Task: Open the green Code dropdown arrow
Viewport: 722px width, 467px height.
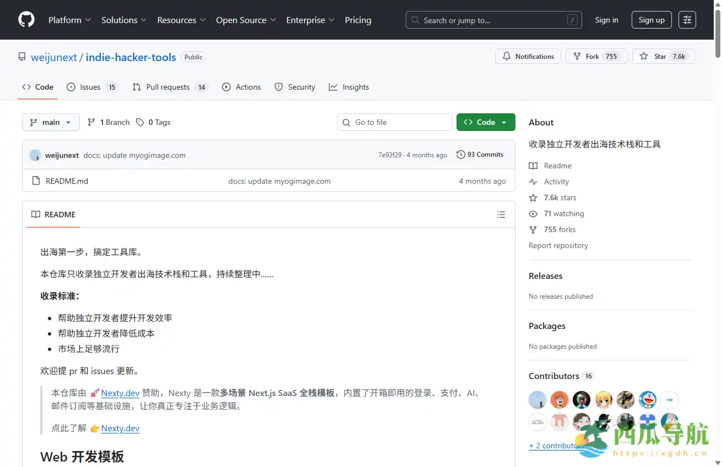Action: tap(502, 122)
